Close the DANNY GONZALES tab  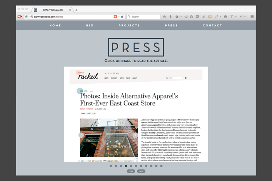pyautogui.click(x=70, y=10)
